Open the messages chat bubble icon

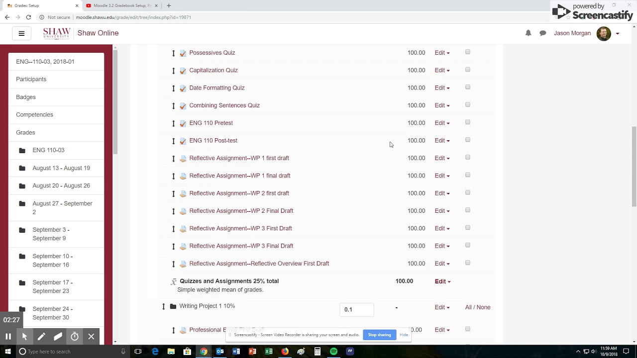pos(543,33)
